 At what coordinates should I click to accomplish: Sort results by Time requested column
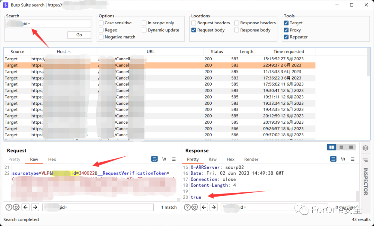click(288, 52)
